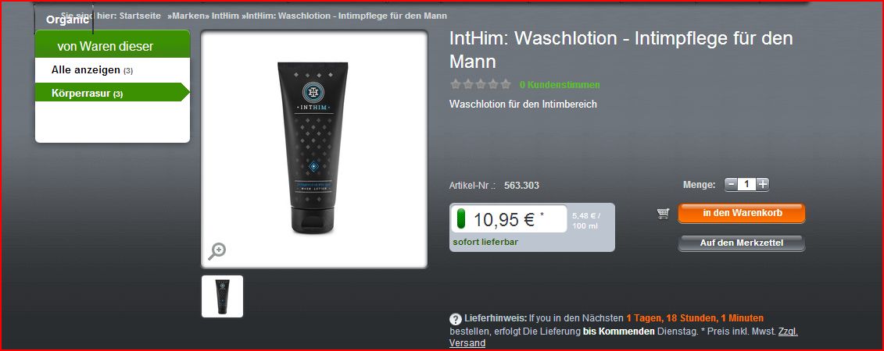The height and width of the screenshot is (351, 884).
Task: Open IntHim breadcrumb link
Action: pos(226,16)
